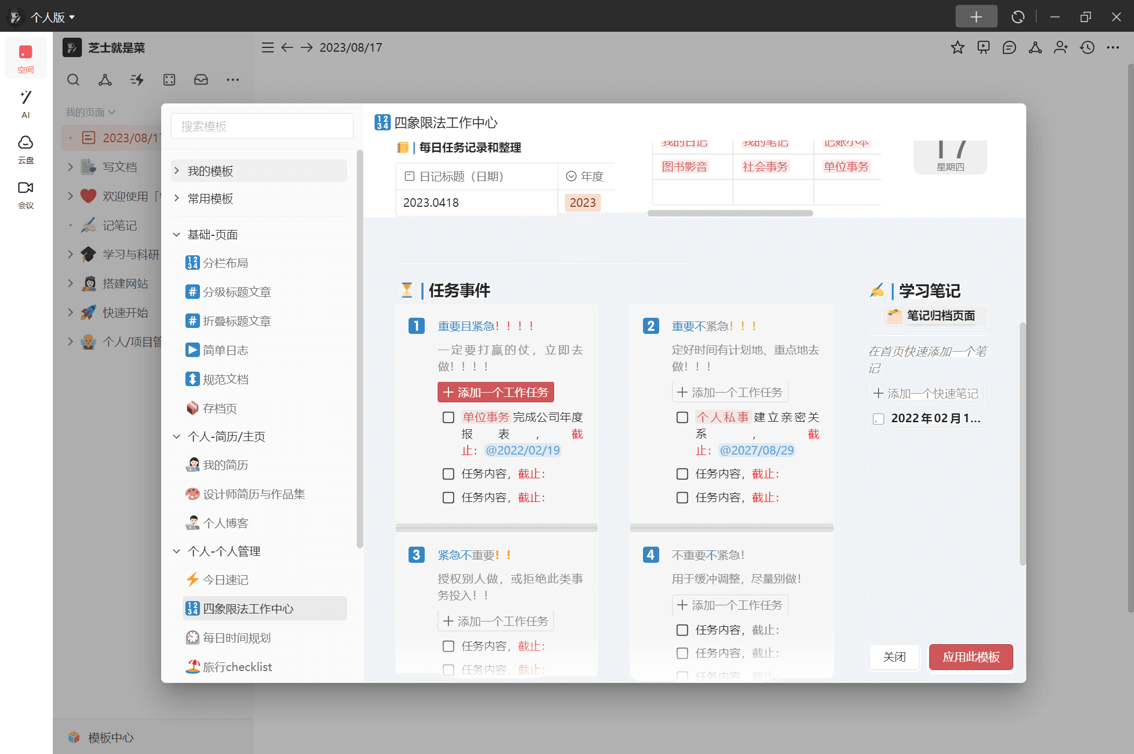Viewport: 1134px width, 754px height.
Task: Start presentation mode icon
Action: (x=984, y=47)
